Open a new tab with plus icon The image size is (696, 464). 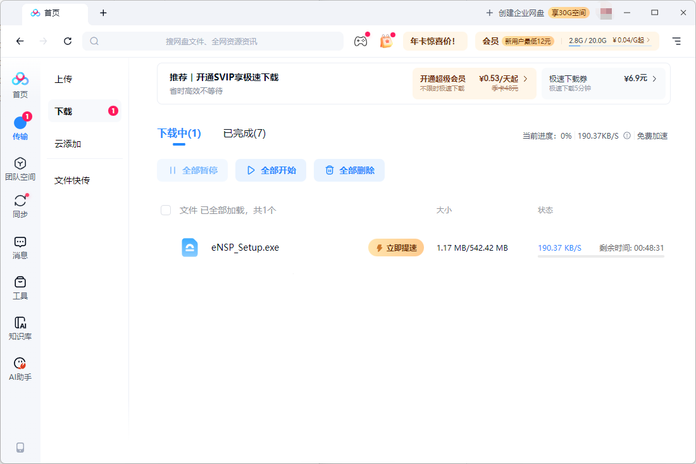(103, 13)
